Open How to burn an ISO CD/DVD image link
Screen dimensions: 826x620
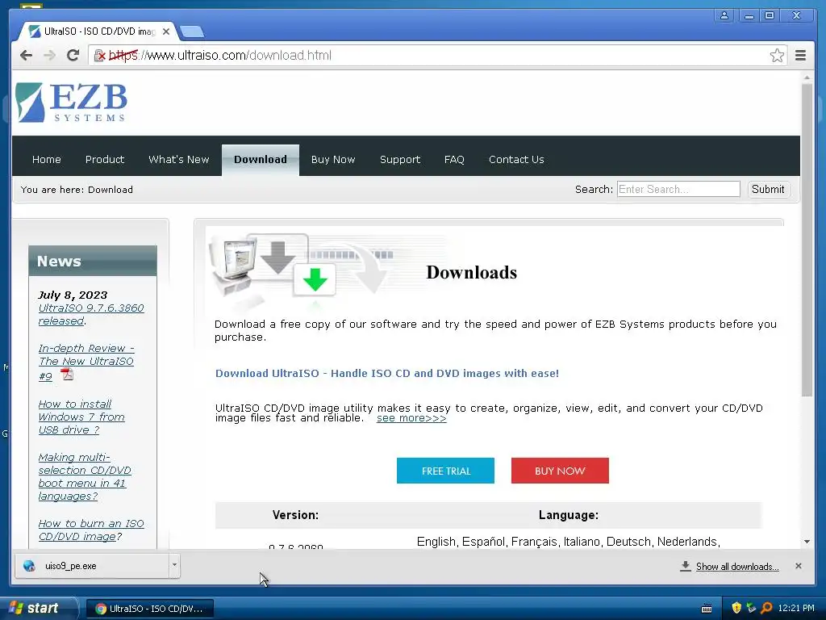tap(90, 530)
